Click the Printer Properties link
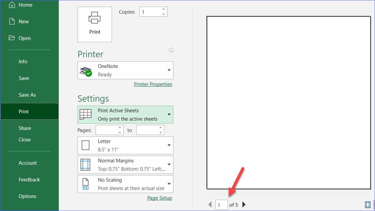The image size is (375, 211). (x=153, y=84)
